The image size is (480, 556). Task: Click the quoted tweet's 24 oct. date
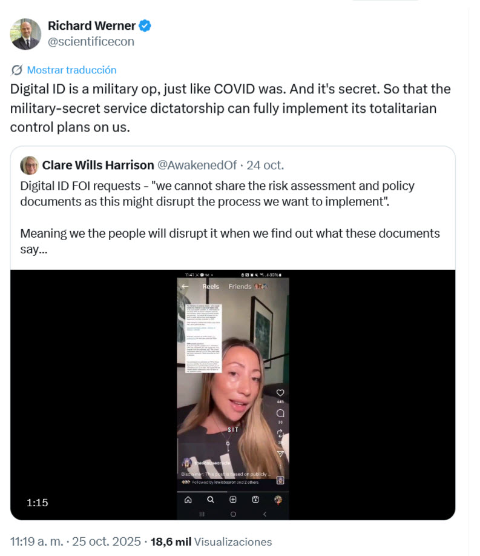coord(265,165)
